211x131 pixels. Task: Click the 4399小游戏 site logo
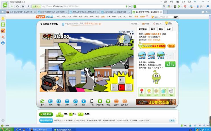click(x=44, y=17)
